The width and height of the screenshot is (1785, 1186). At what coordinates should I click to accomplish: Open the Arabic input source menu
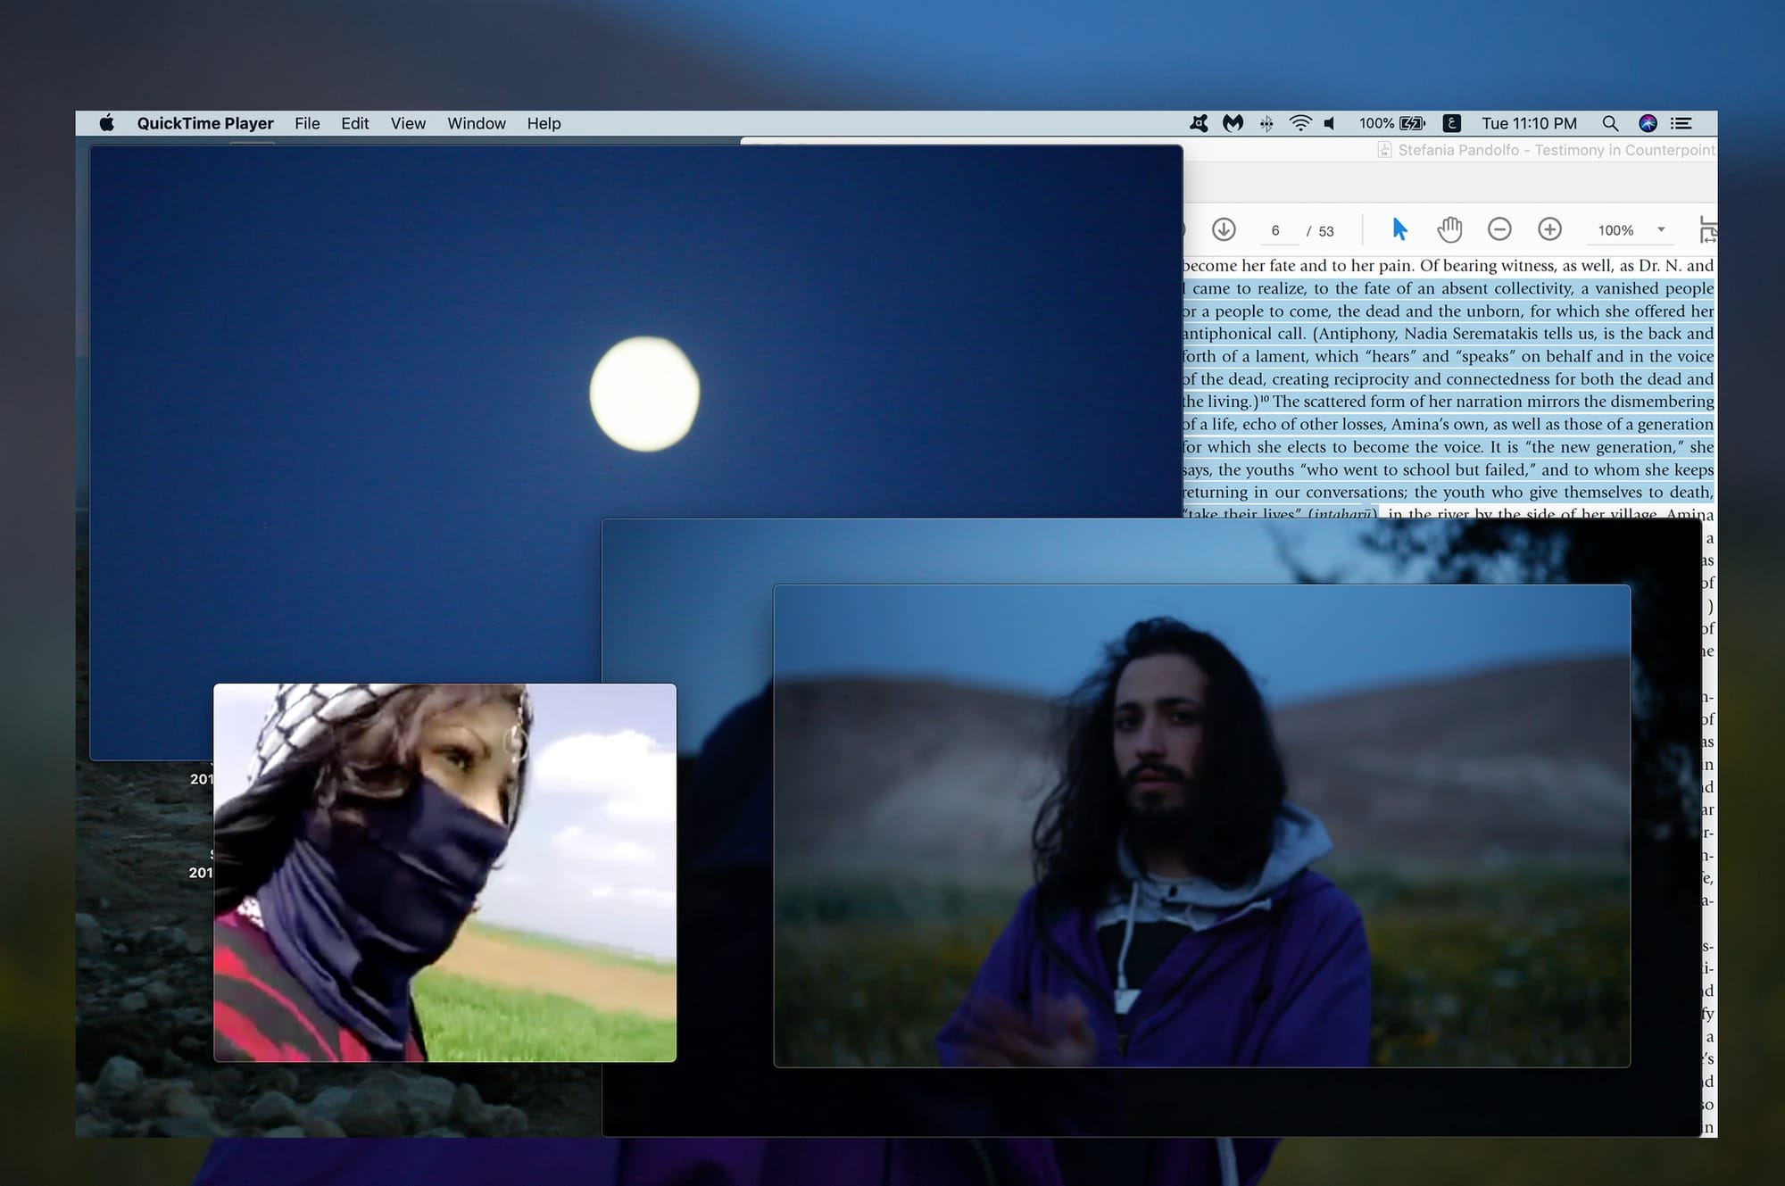click(1452, 123)
